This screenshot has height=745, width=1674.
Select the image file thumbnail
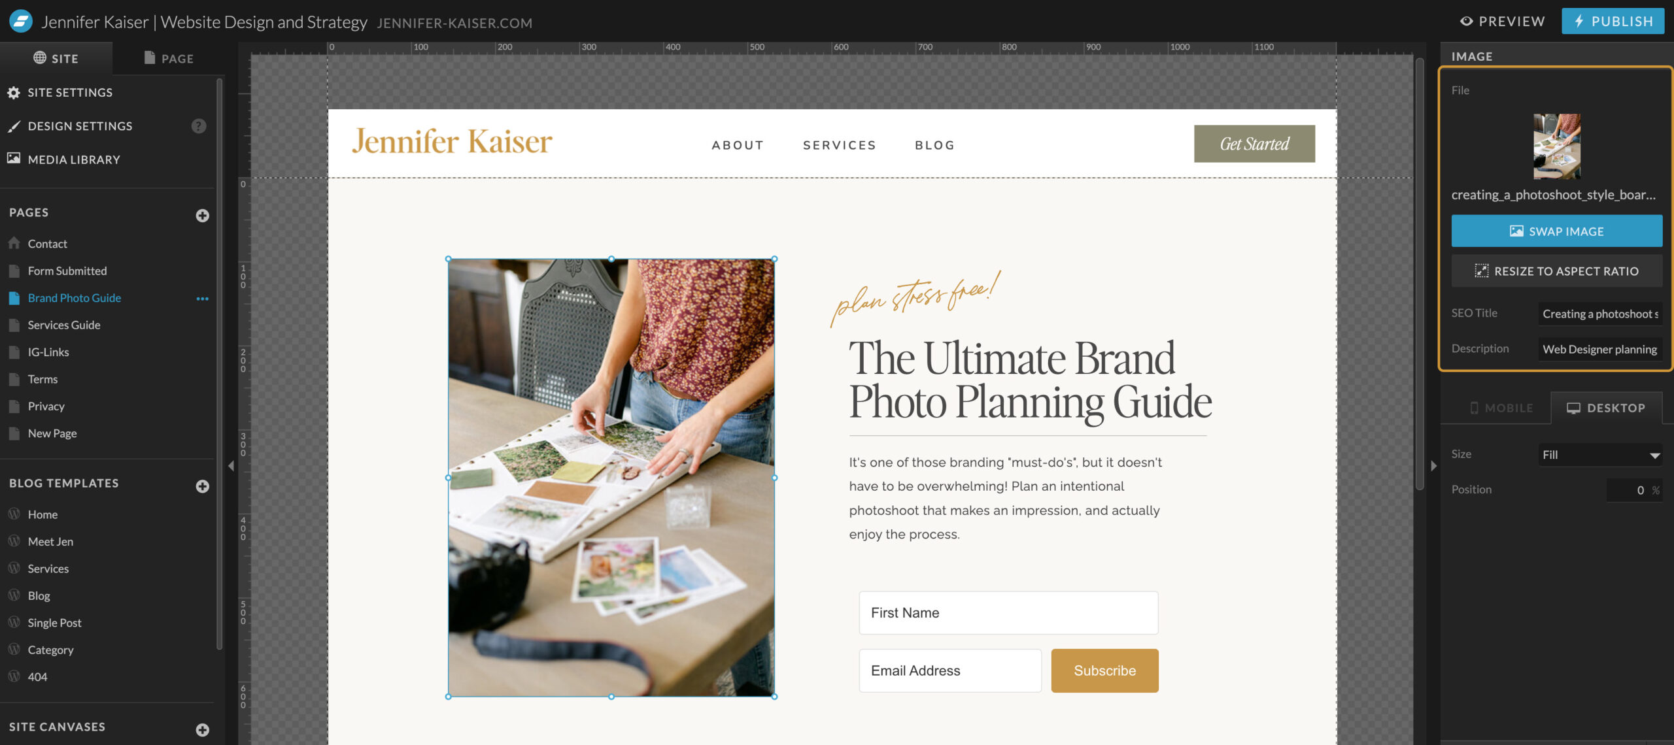click(1557, 146)
